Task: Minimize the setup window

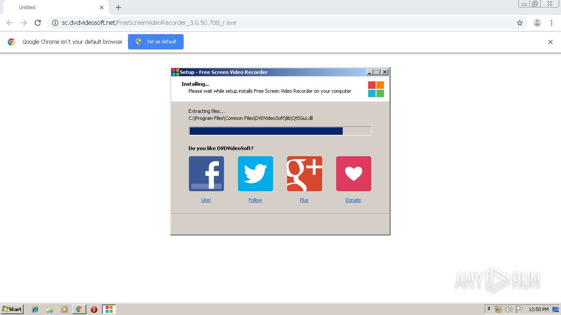Action: (x=369, y=72)
